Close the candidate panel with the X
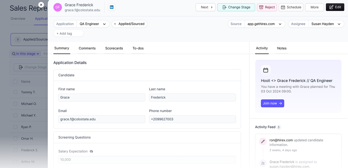This screenshot has width=348, height=168. tap(41, 5)
